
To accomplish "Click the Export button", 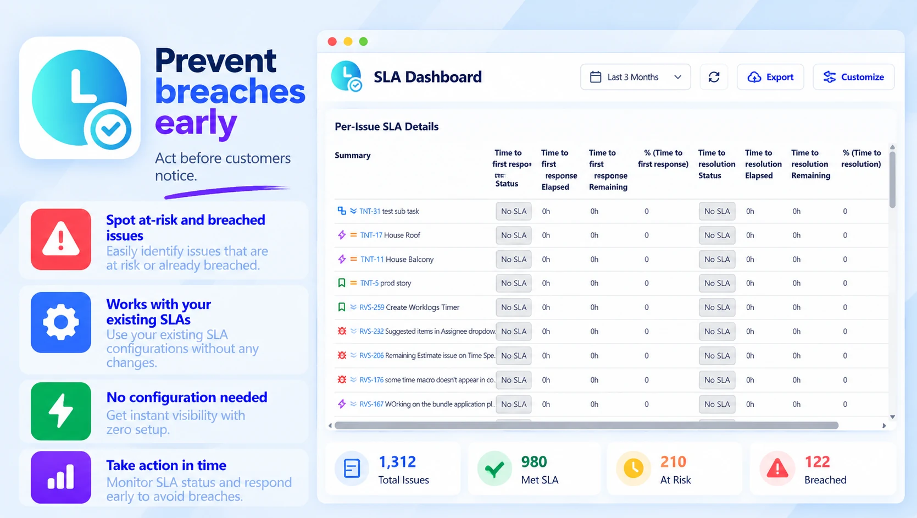I will 770,77.
